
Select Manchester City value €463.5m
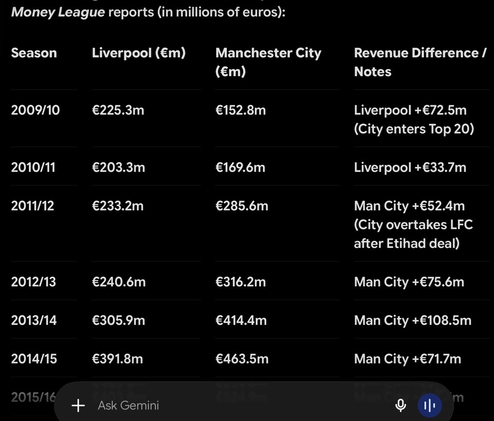[x=242, y=359]
